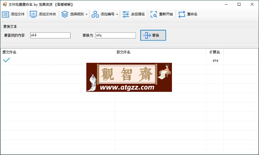Click the 重命名 loop arrows icon
This screenshot has height=155, width=259.
click(182, 14)
